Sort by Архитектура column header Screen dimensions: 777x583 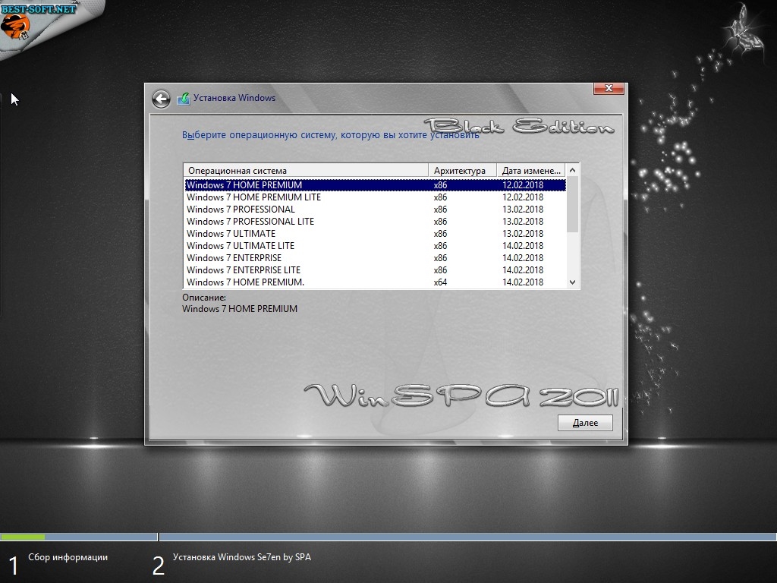[x=462, y=171]
